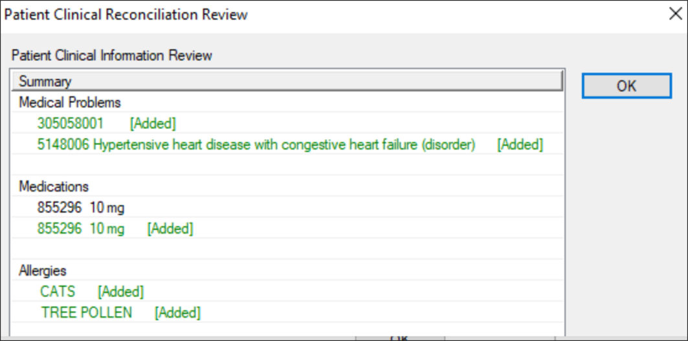688x341 pixels.
Task: Select the CATS allergy entry
Action: (58, 292)
